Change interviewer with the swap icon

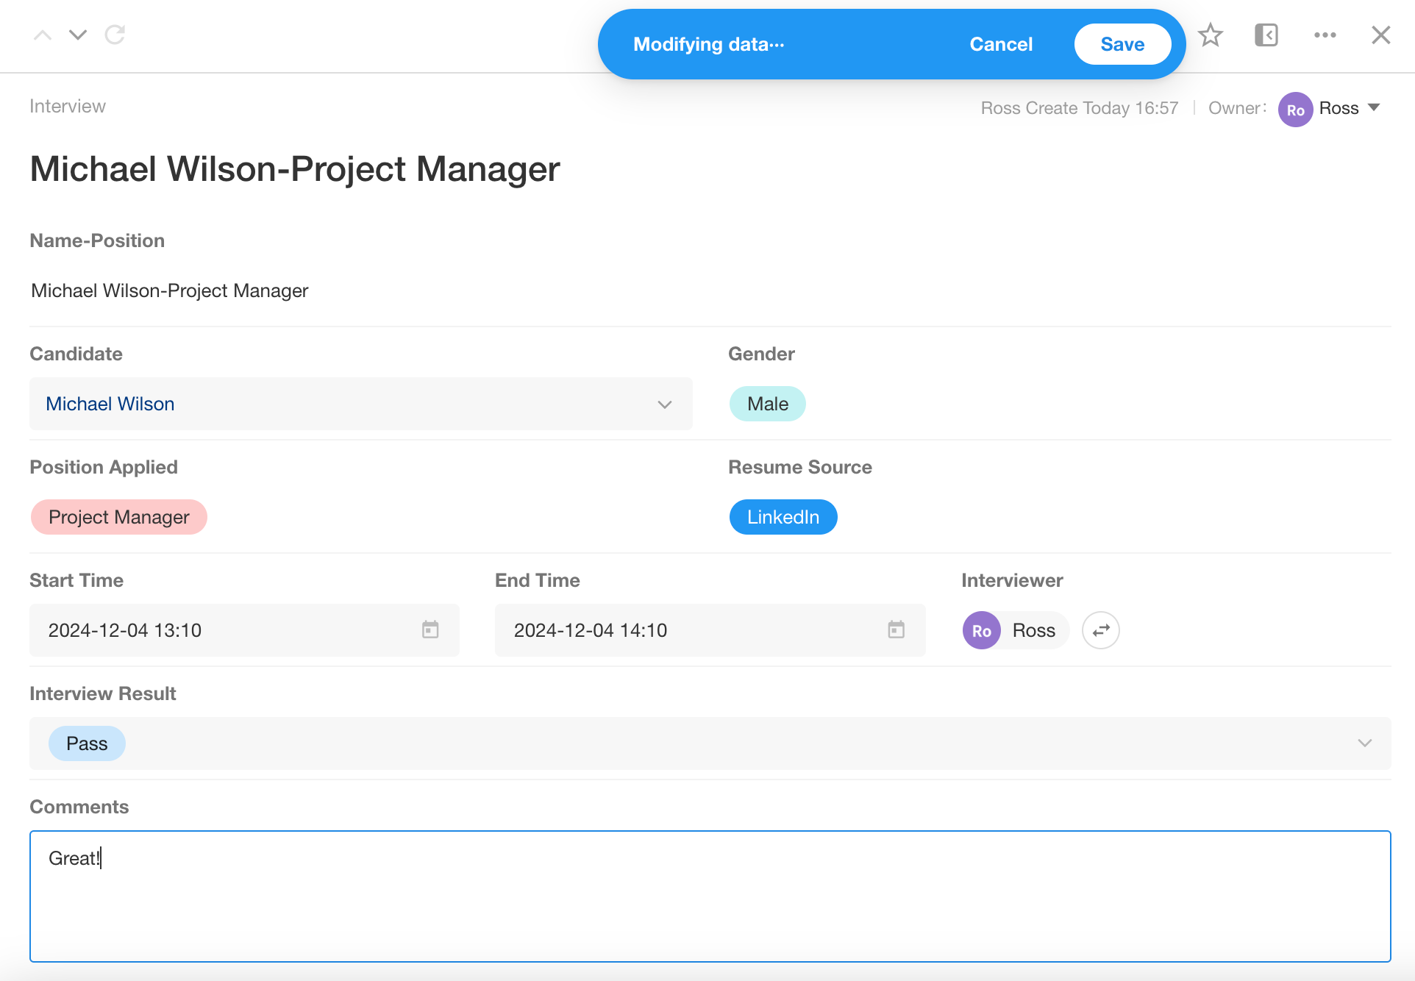coord(1100,630)
